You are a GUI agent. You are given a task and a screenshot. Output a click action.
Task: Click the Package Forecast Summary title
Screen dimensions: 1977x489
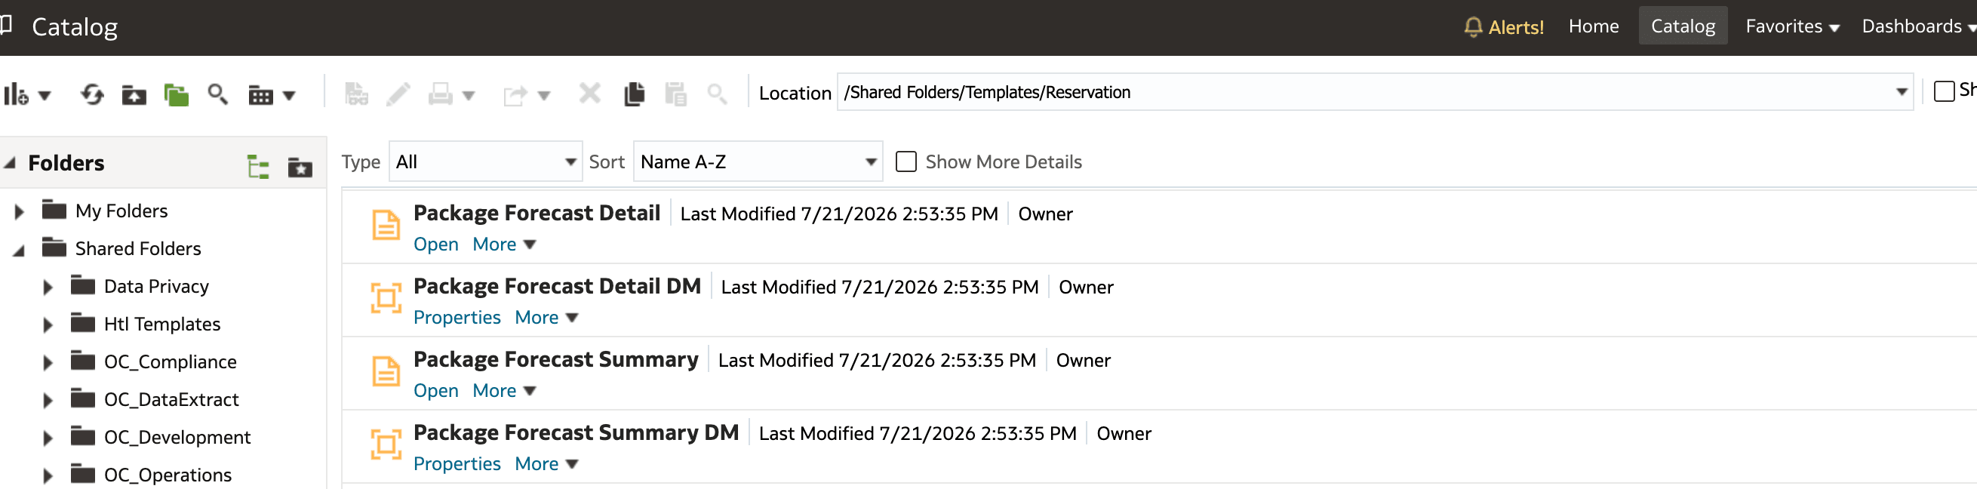pyautogui.click(x=555, y=359)
